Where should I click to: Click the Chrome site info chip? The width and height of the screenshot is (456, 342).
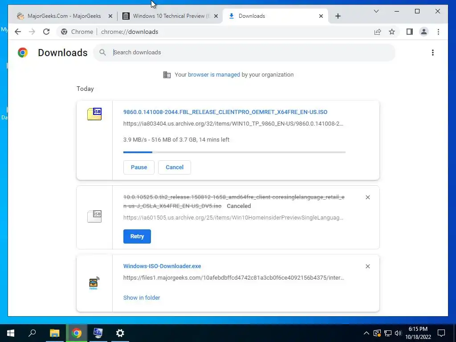point(77,32)
